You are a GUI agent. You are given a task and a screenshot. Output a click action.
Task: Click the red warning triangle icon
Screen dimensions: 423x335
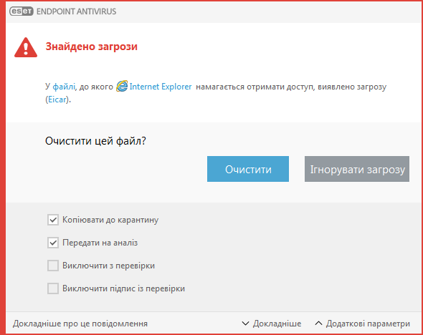pyautogui.click(x=26, y=47)
